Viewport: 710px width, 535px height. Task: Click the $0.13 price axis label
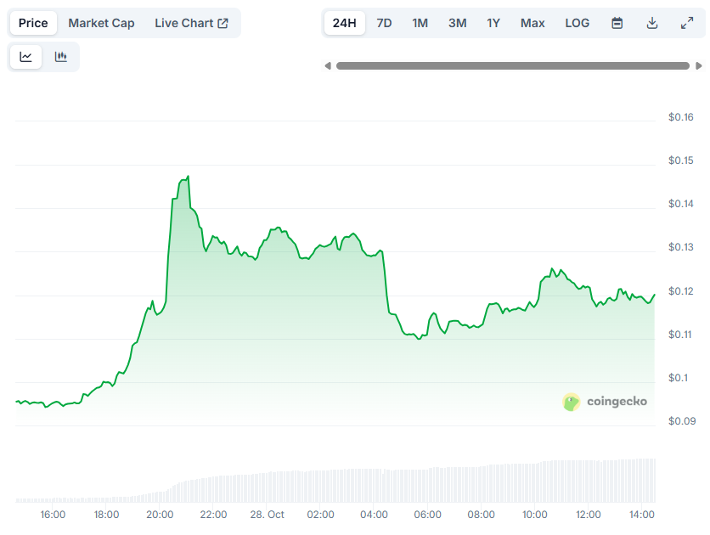pyautogui.click(x=680, y=247)
